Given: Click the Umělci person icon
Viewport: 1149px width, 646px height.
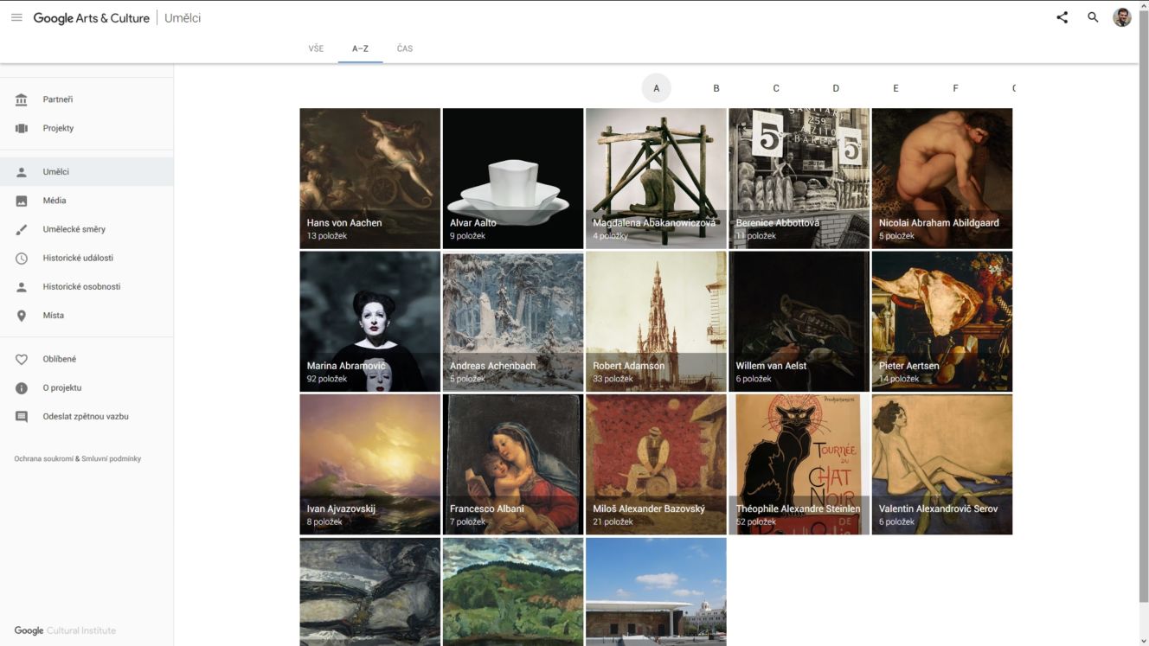Looking at the screenshot, I should [x=22, y=172].
